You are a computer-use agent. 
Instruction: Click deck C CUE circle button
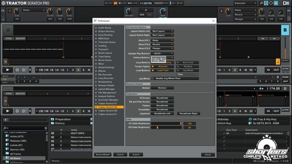point(17,111)
